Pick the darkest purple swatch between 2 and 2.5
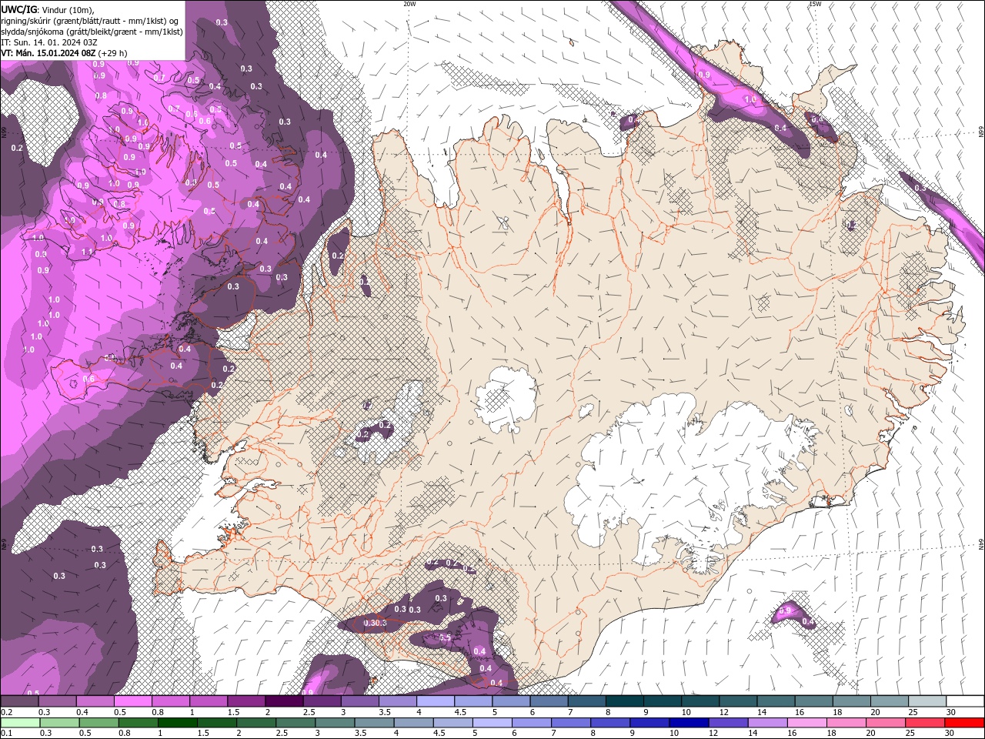The width and height of the screenshot is (985, 739). (283, 701)
